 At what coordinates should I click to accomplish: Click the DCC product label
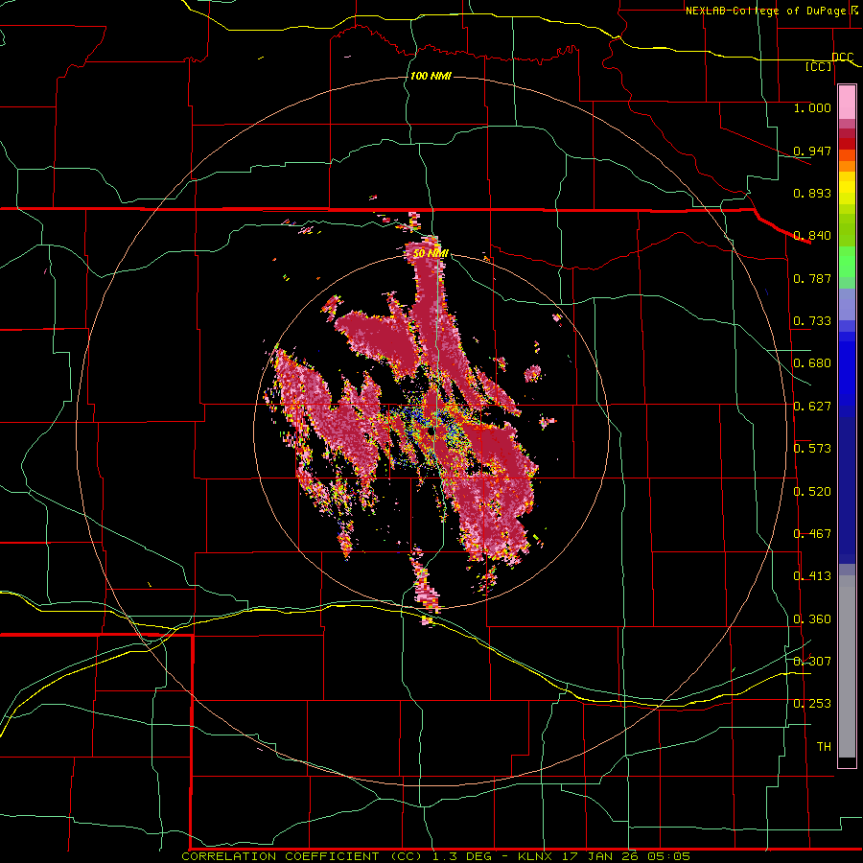(842, 58)
